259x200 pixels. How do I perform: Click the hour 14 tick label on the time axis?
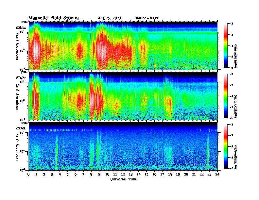coord(139,174)
